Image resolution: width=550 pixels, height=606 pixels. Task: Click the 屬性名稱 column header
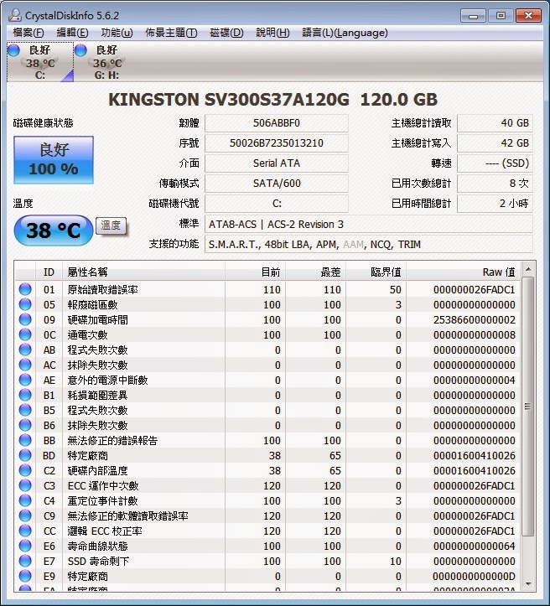click(x=143, y=272)
